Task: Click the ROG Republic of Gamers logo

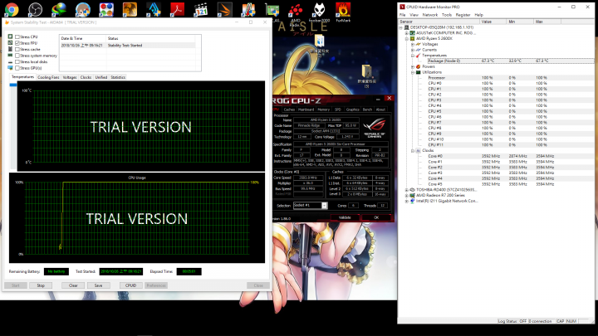Action: click(x=374, y=128)
